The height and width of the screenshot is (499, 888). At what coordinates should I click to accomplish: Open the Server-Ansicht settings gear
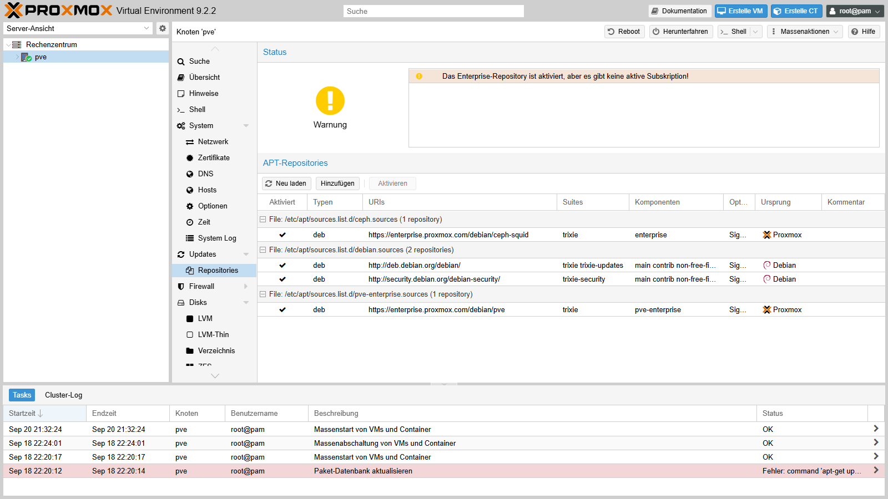pyautogui.click(x=162, y=28)
